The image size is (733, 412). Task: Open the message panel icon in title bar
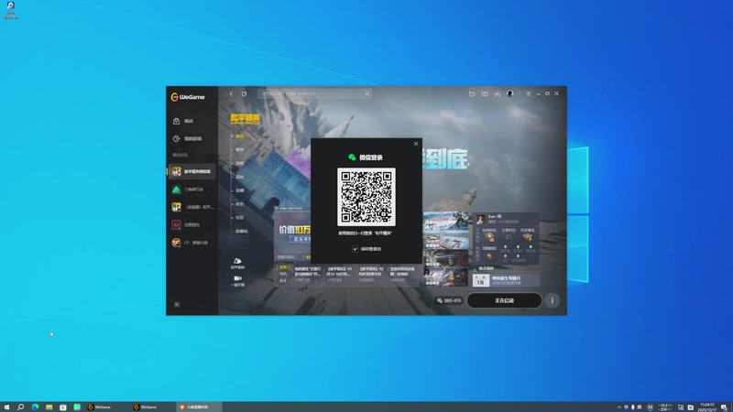pos(485,93)
